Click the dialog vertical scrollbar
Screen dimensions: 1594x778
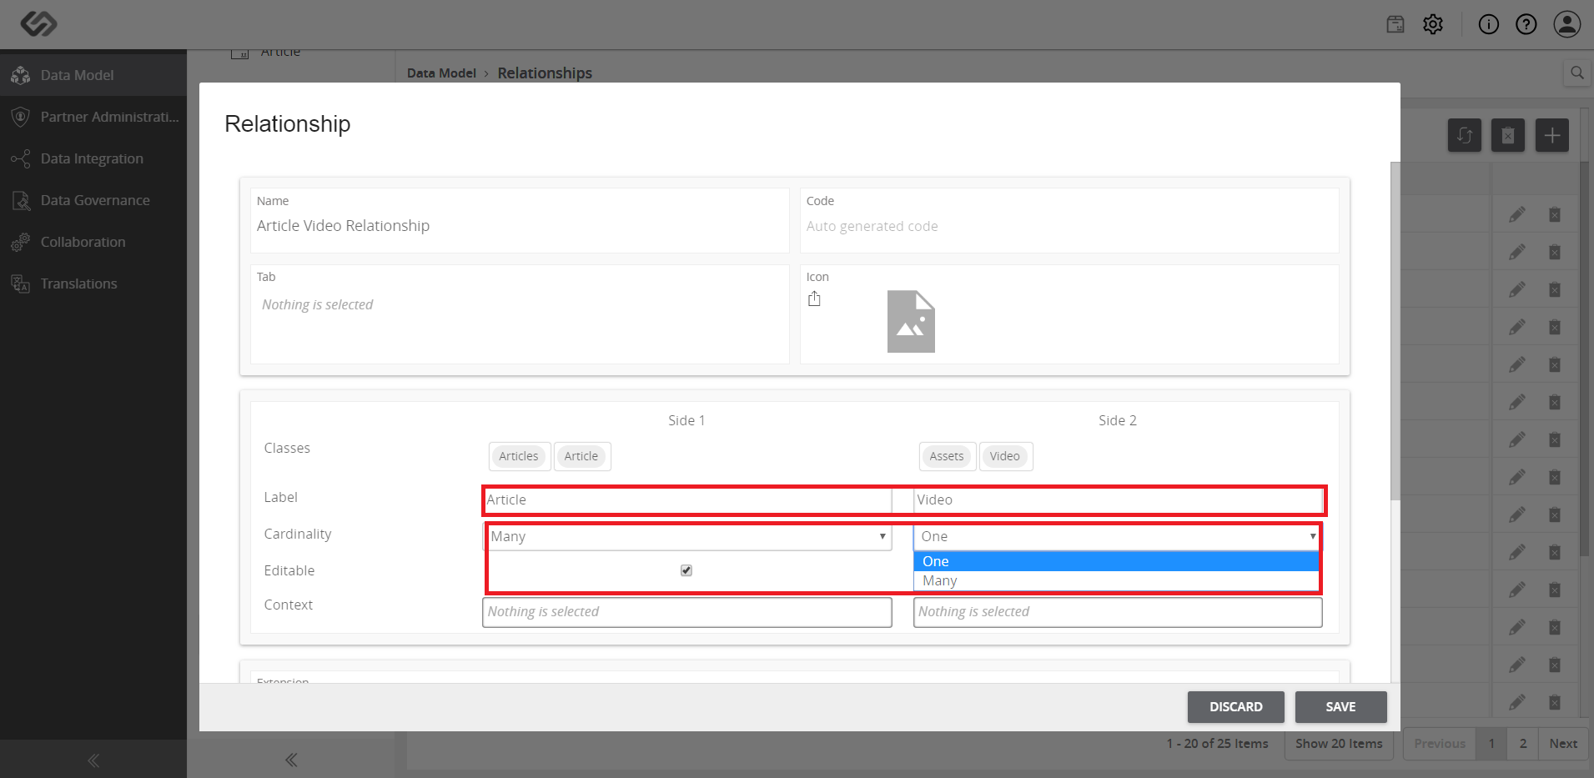pos(1395,331)
